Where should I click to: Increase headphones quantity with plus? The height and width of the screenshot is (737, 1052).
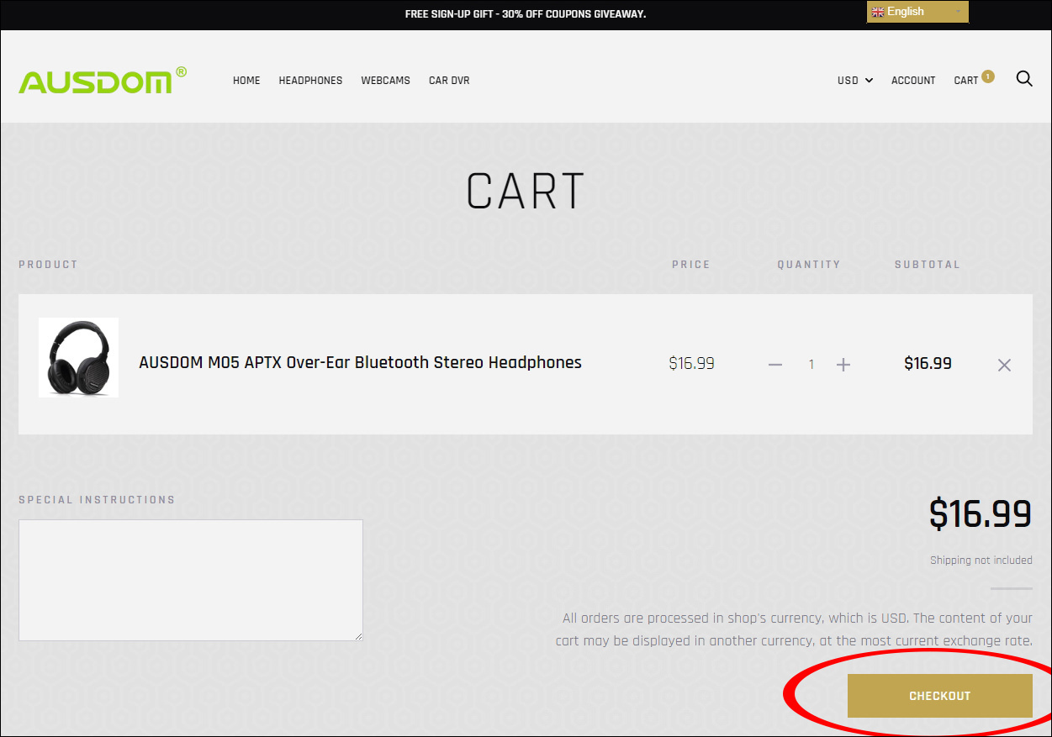click(x=843, y=365)
